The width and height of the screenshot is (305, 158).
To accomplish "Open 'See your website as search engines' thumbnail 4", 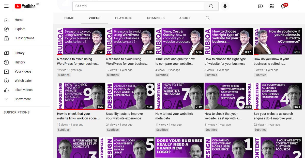I will [278, 96].
